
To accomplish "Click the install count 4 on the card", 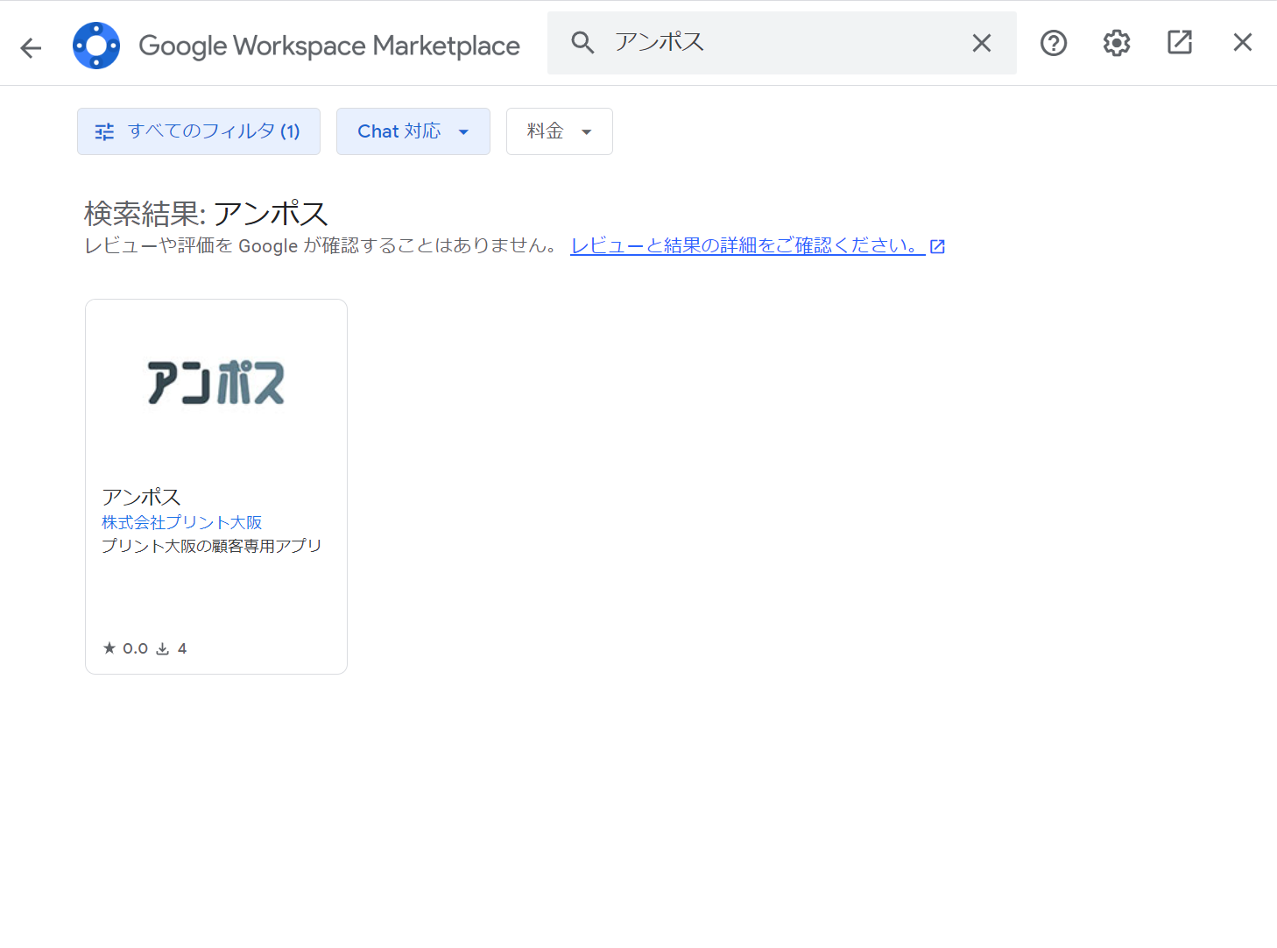I will (172, 648).
